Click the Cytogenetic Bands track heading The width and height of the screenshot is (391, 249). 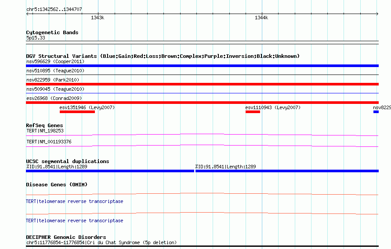coord(52,32)
